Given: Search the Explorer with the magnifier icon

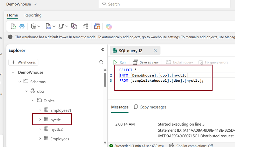Looking at the screenshot, I should 101,62.
